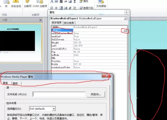Select the TextBox control tool
This screenshot has width=167, height=120.
56,1
